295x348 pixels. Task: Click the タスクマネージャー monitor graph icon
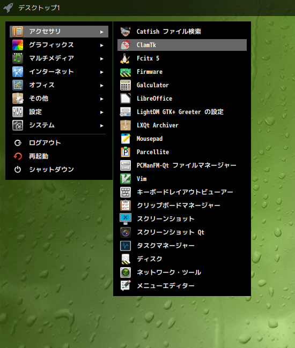126,246
